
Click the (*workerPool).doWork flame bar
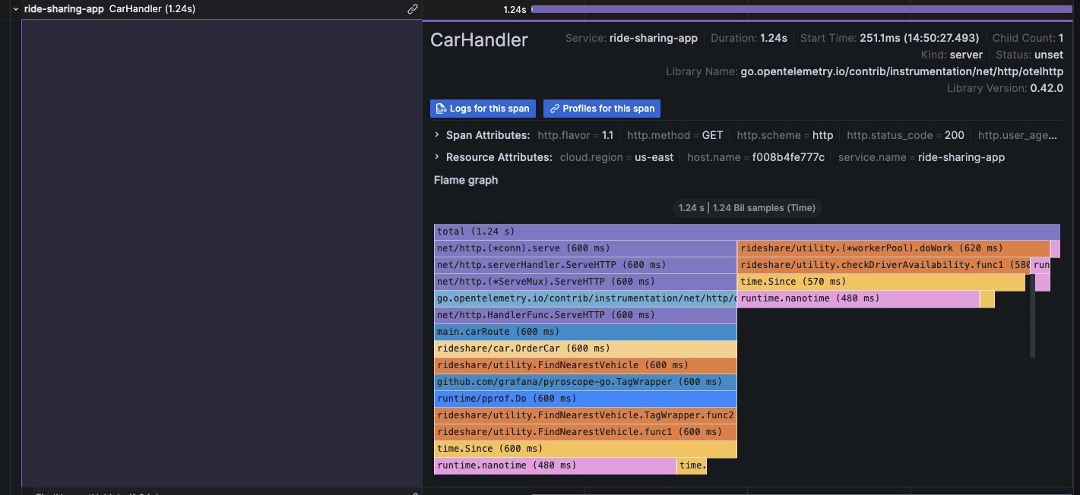893,248
